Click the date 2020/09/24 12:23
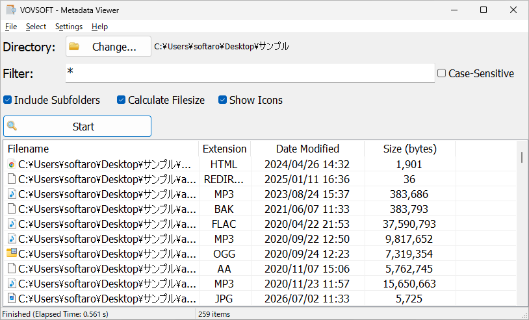 307,254
